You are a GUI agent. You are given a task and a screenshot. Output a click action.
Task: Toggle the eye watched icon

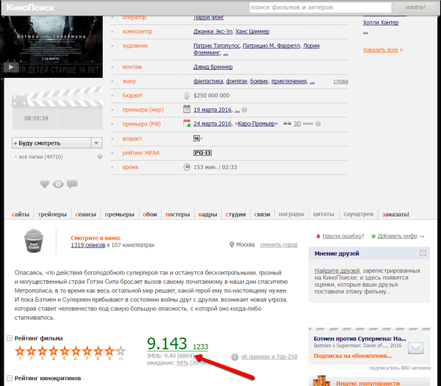58,185
